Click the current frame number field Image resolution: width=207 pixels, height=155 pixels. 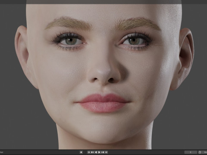coord(191,152)
